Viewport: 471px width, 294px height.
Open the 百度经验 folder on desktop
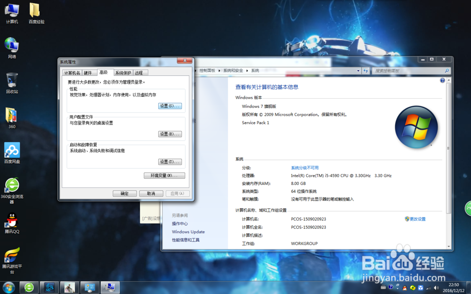click(x=36, y=13)
